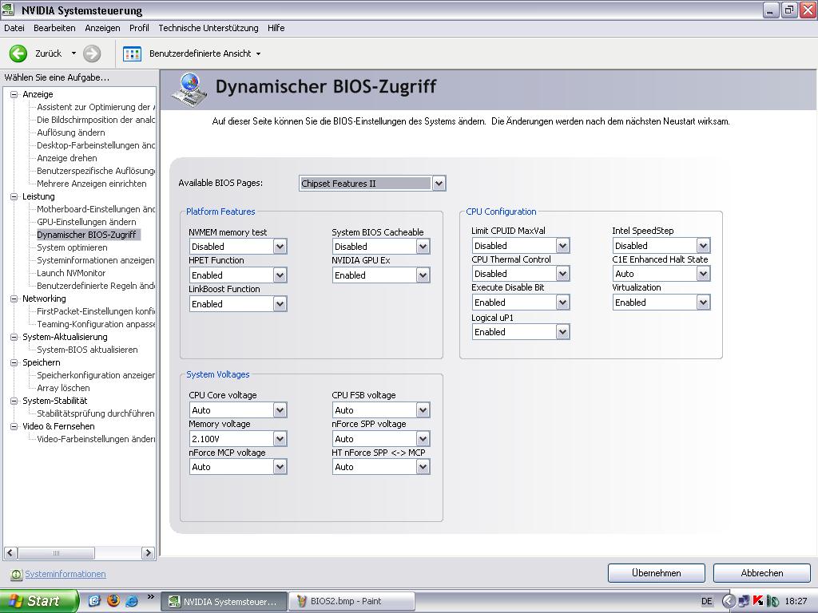The height and width of the screenshot is (613, 818).
Task: Collapse the Anzeige tree node
Action: 14,94
